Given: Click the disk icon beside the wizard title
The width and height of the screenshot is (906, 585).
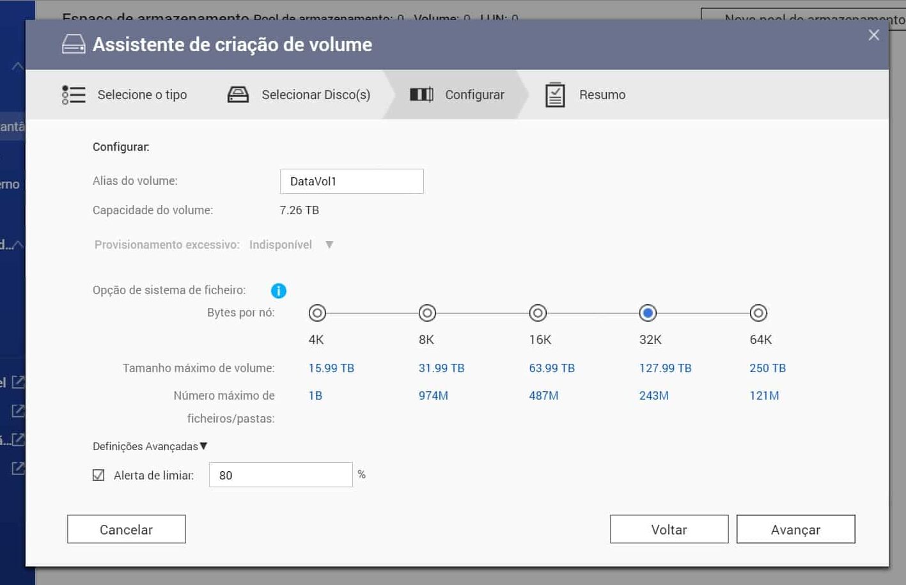Looking at the screenshot, I should coord(74,44).
